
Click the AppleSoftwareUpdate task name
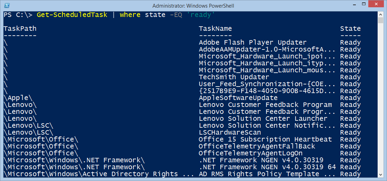(238, 98)
